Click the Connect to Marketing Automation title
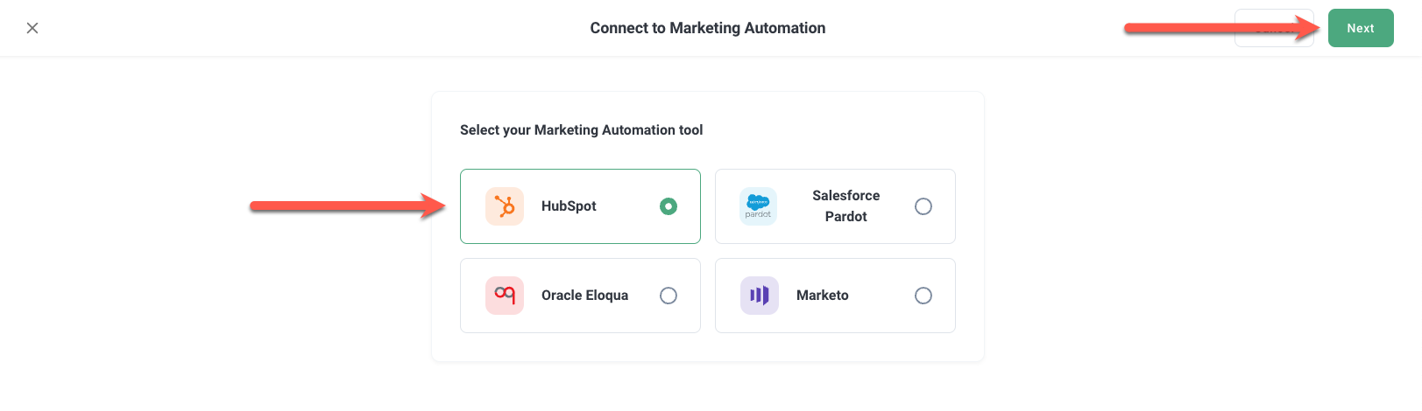Image resolution: width=1422 pixels, height=411 pixels. click(x=707, y=28)
